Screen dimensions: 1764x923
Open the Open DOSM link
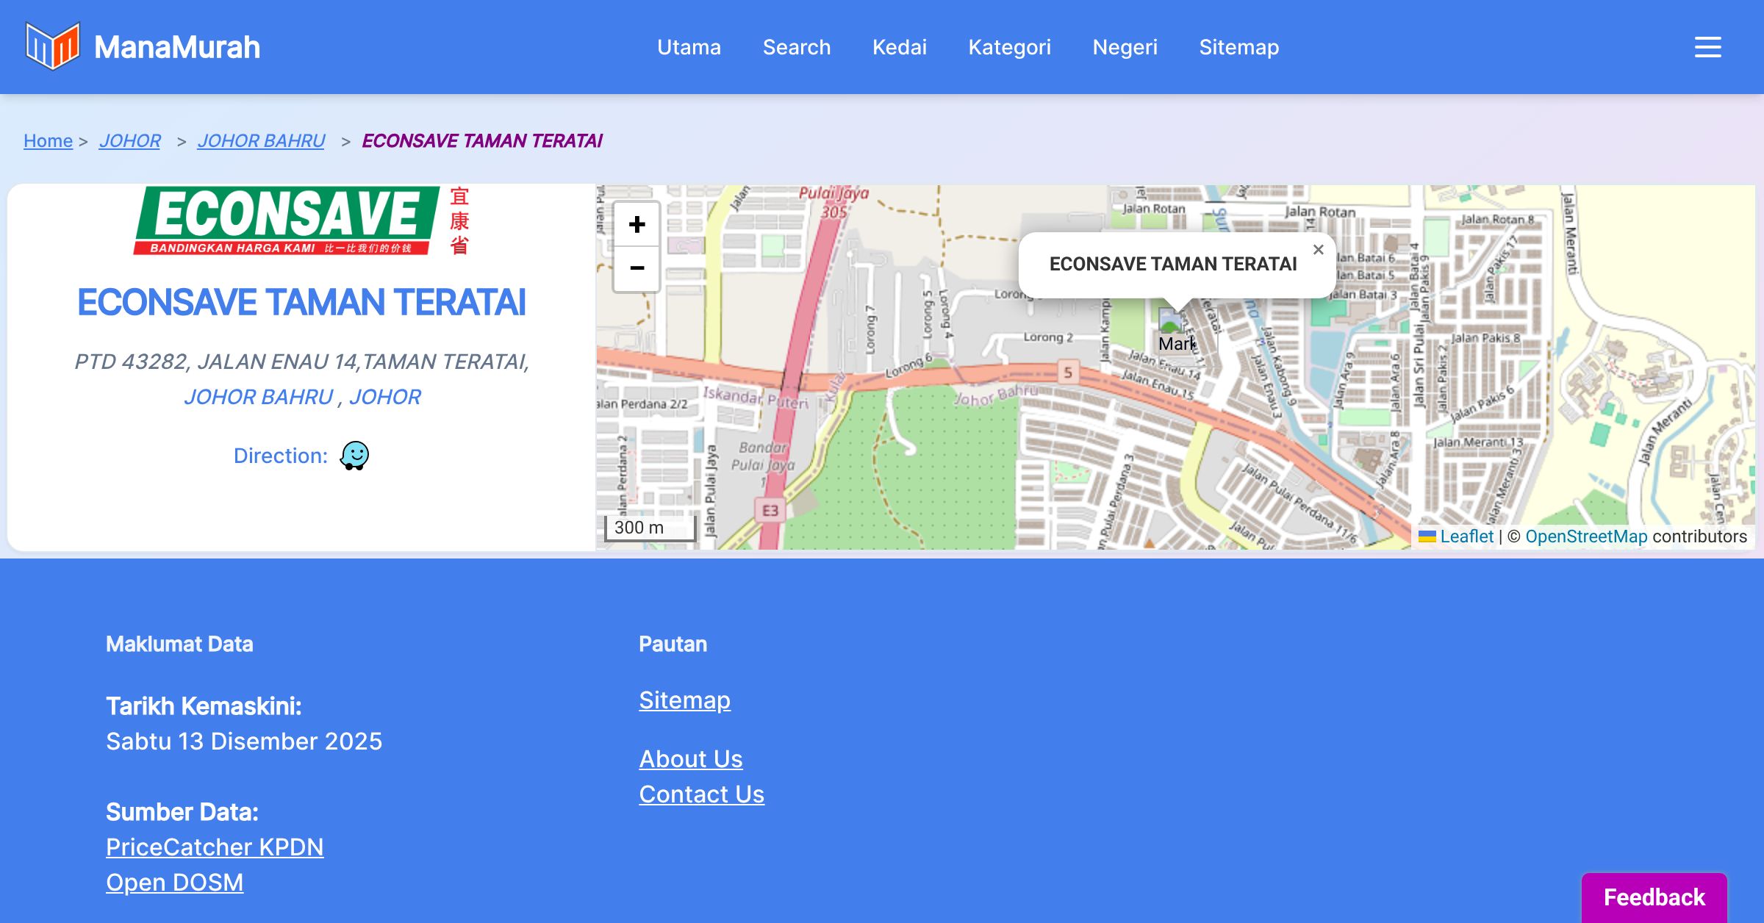174,883
